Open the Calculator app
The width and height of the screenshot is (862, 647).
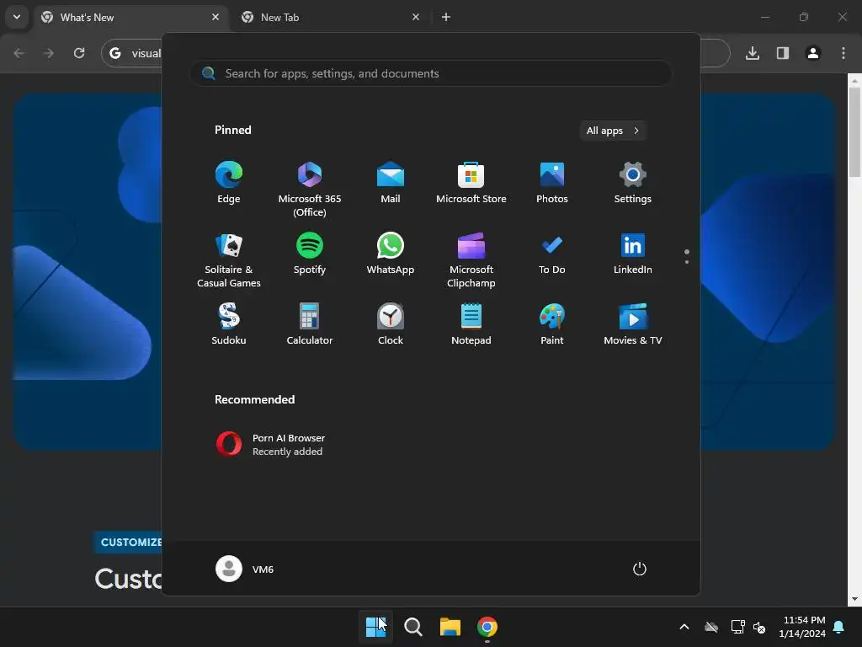pyautogui.click(x=310, y=324)
